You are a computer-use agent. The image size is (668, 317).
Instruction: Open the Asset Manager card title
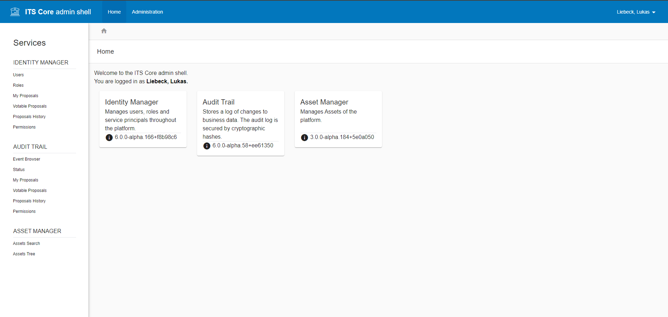pos(324,102)
